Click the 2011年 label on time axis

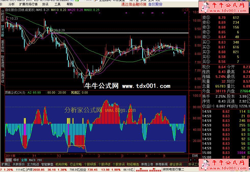(x=10, y=156)
